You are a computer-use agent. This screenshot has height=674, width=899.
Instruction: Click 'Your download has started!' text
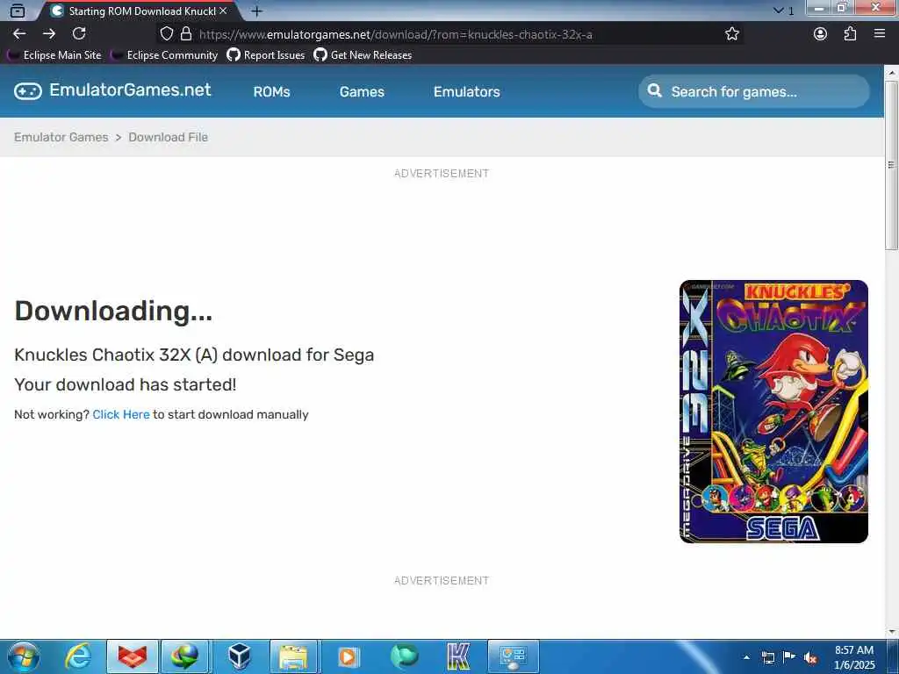(x=125, y=384)
